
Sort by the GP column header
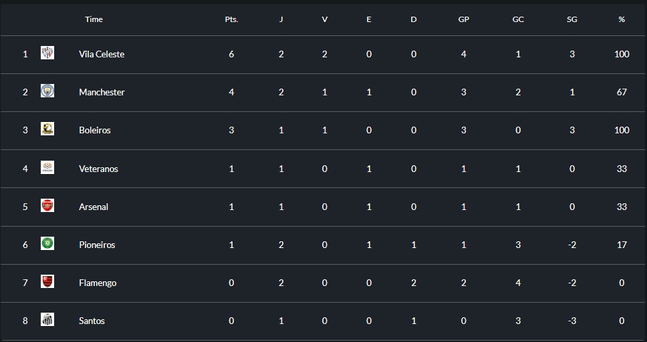(x=464, y=19)
